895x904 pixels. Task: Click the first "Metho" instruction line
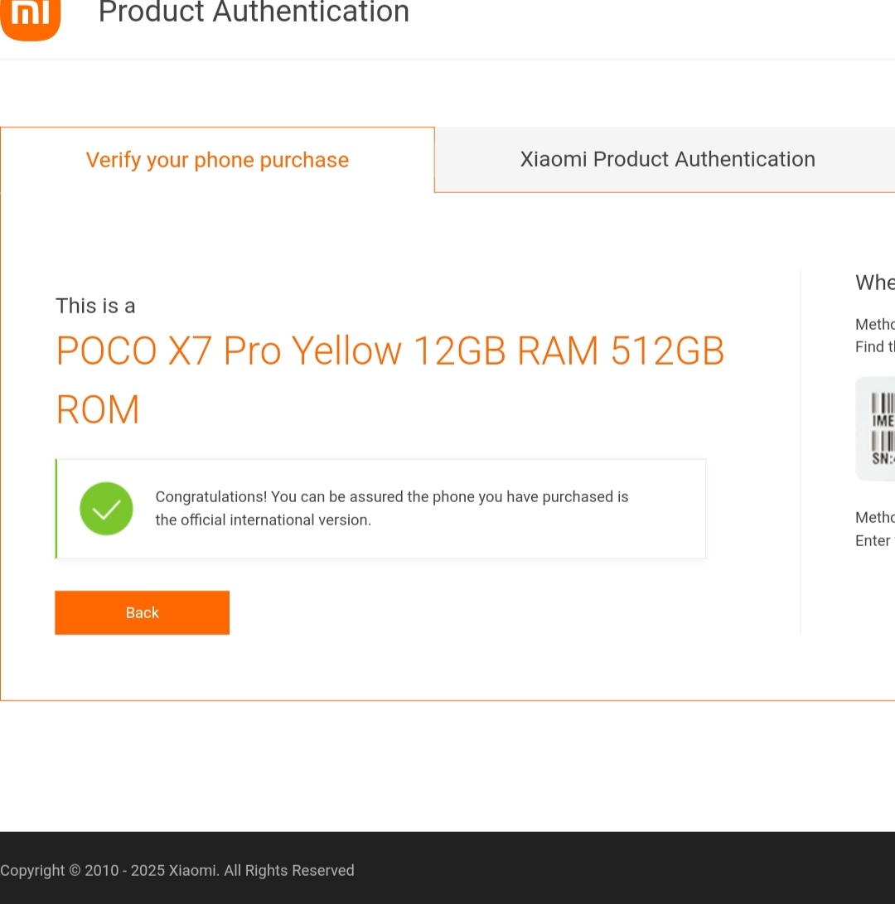coord(874,324)
